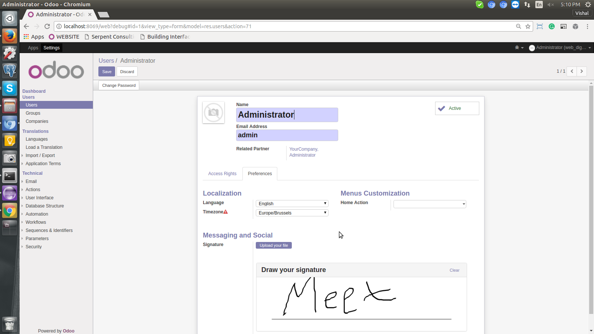Go to next record arrow
The width and height of the screenshot is (594, 334).
tap(582, 71)
